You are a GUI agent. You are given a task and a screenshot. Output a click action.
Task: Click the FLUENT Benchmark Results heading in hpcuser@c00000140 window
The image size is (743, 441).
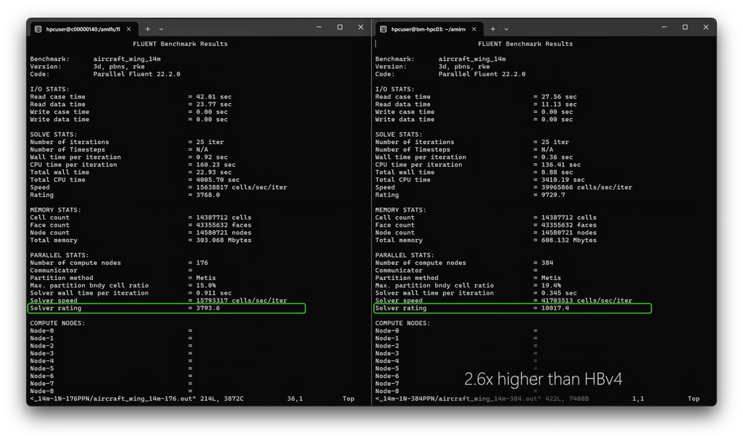pyautogui.click(x=180, y=44)
